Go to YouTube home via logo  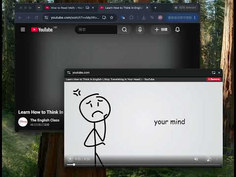click(x=42, y=29)
